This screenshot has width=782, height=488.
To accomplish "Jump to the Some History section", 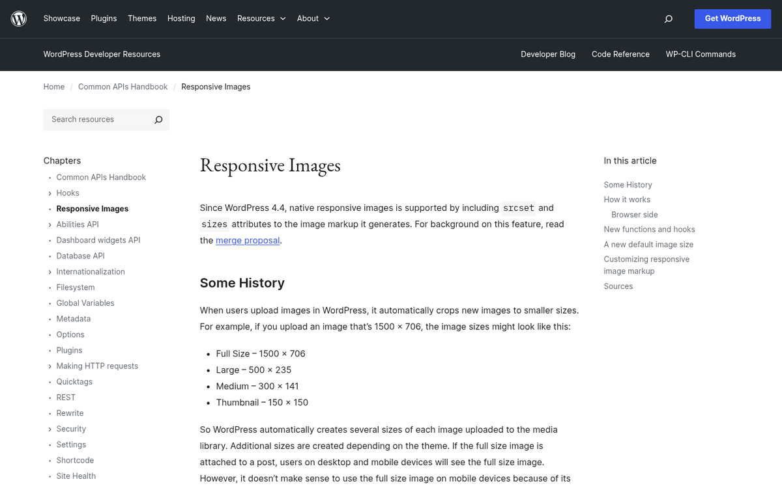I will [x=627, y=184].
